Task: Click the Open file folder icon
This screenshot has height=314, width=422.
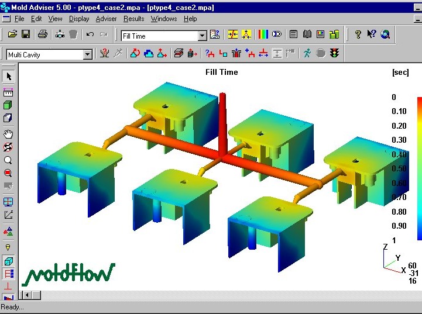Action: pos(12,34)
